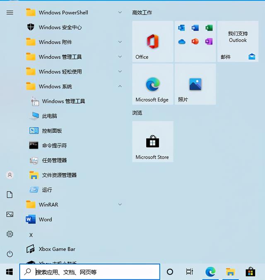This screenshot has height=280, width=265.
Task: Open the Microsoft Store tile
Action: coord(153,141)
